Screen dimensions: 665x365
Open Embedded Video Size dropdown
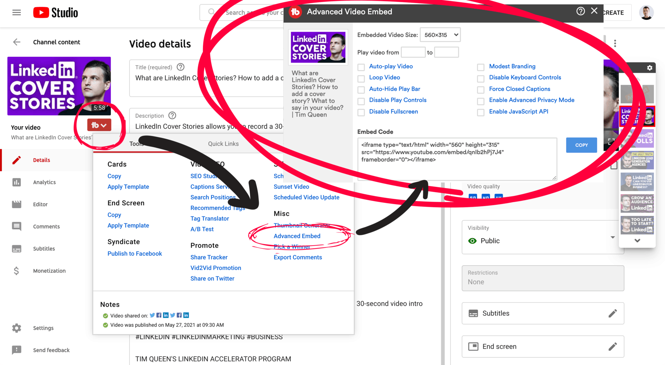440,35
